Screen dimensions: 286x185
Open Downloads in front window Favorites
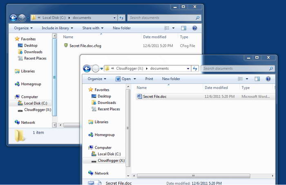point(107,103)
